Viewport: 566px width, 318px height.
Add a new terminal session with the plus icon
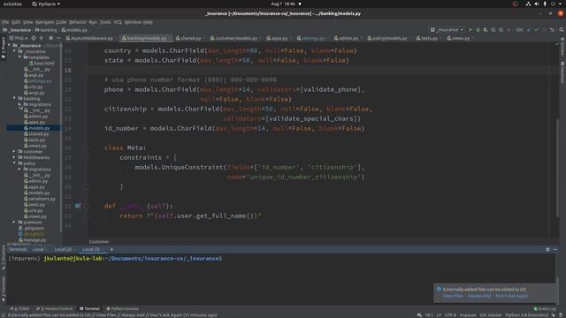pos(111,249)
